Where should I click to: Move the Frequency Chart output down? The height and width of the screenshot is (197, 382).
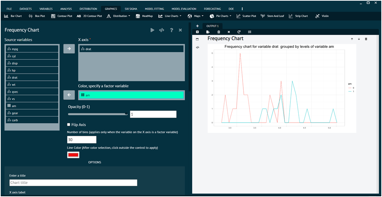click(x=359, y=39)
